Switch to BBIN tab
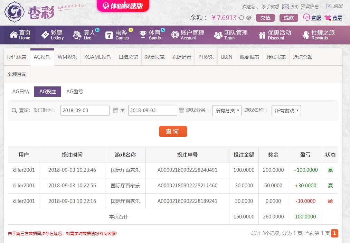Image resolution: width=350 pixels, height=243 pixels. [227, 57]
